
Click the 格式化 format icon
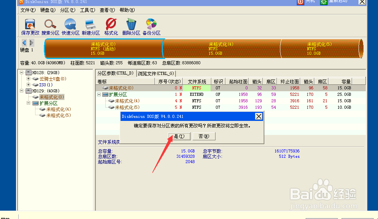(111, 27)
